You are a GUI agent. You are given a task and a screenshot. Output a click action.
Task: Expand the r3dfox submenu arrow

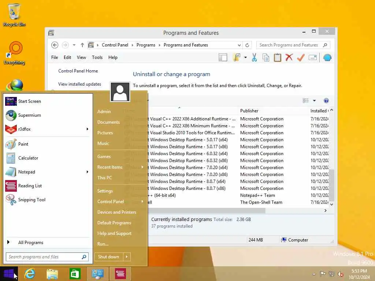87,129
